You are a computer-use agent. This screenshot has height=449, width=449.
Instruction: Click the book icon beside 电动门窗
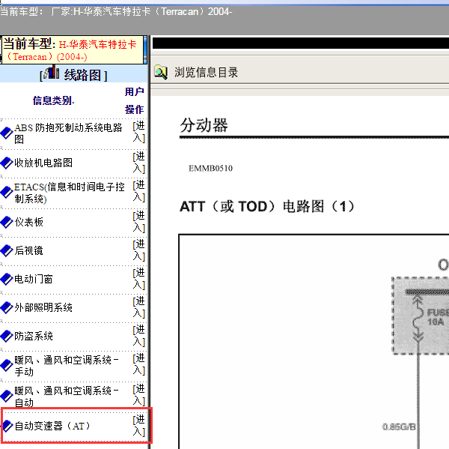7,279
